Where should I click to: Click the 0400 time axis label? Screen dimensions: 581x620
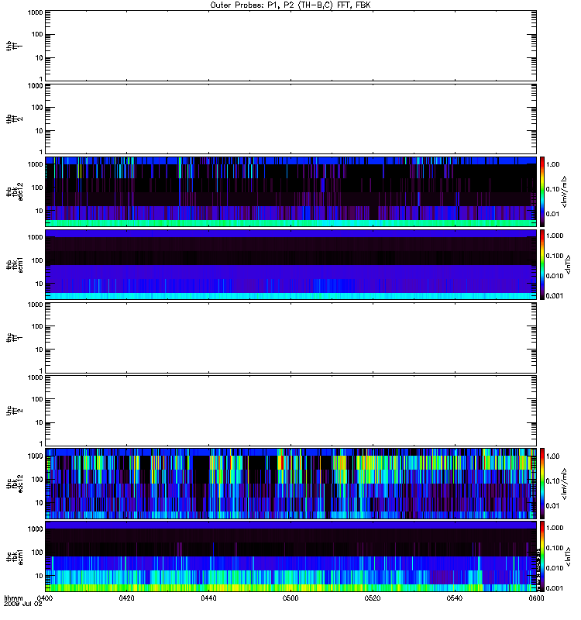(45, 598)
